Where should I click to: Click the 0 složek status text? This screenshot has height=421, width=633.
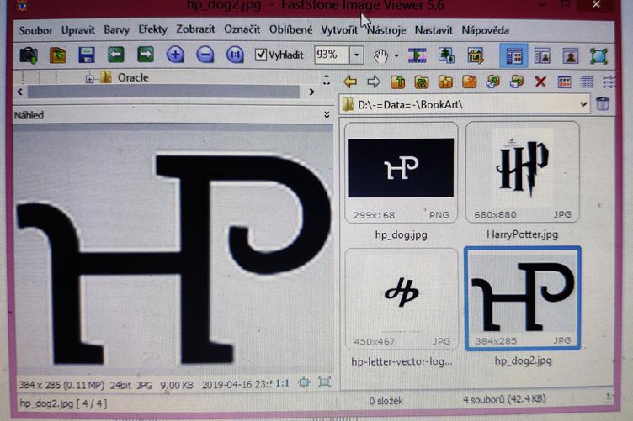pos(386,401)
